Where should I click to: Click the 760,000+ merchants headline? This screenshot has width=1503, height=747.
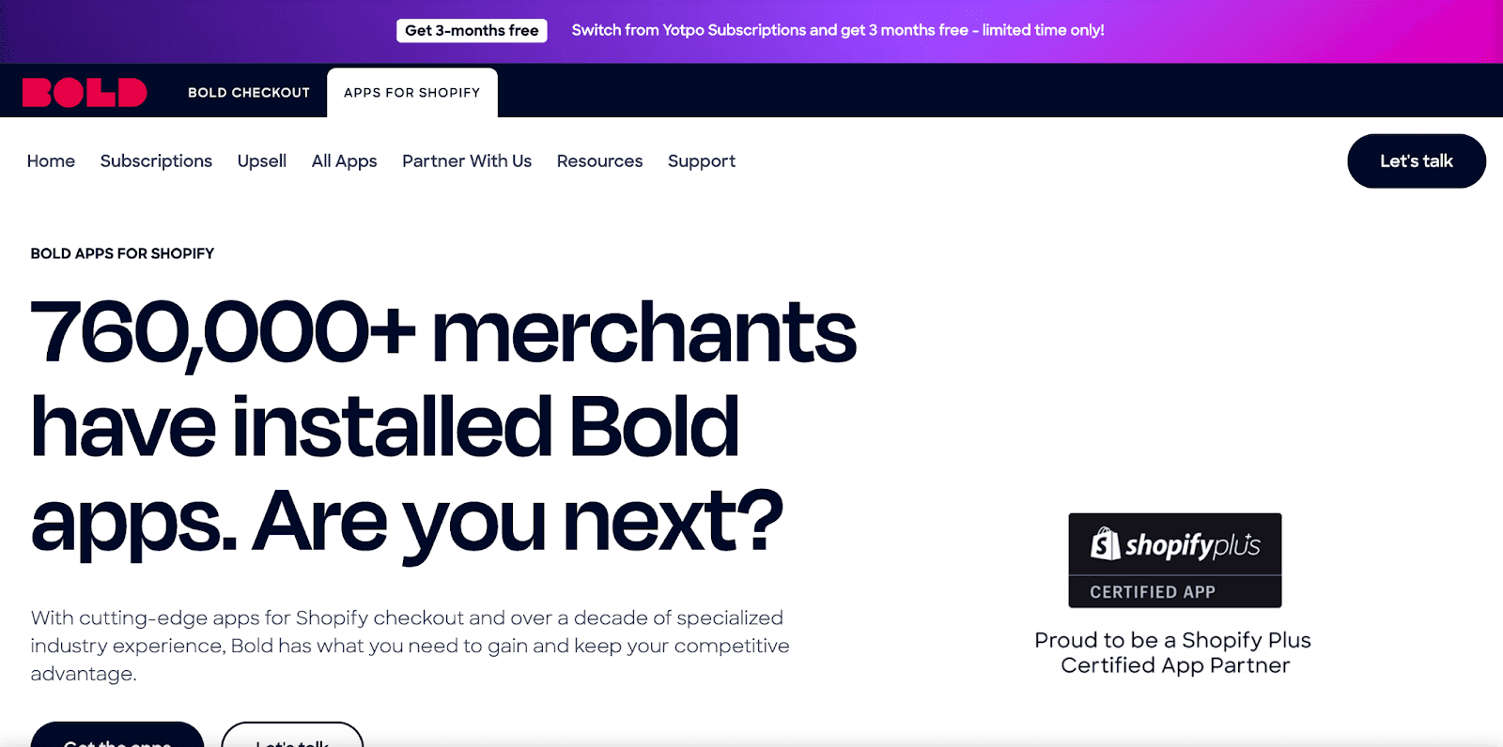tap(442, 424)
